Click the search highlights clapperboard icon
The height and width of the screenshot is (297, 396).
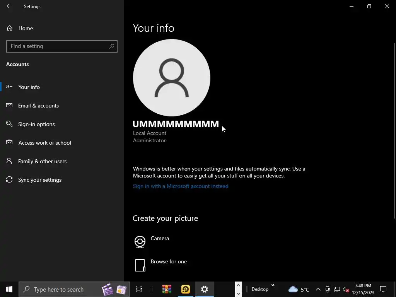click(x=108, y=289)
